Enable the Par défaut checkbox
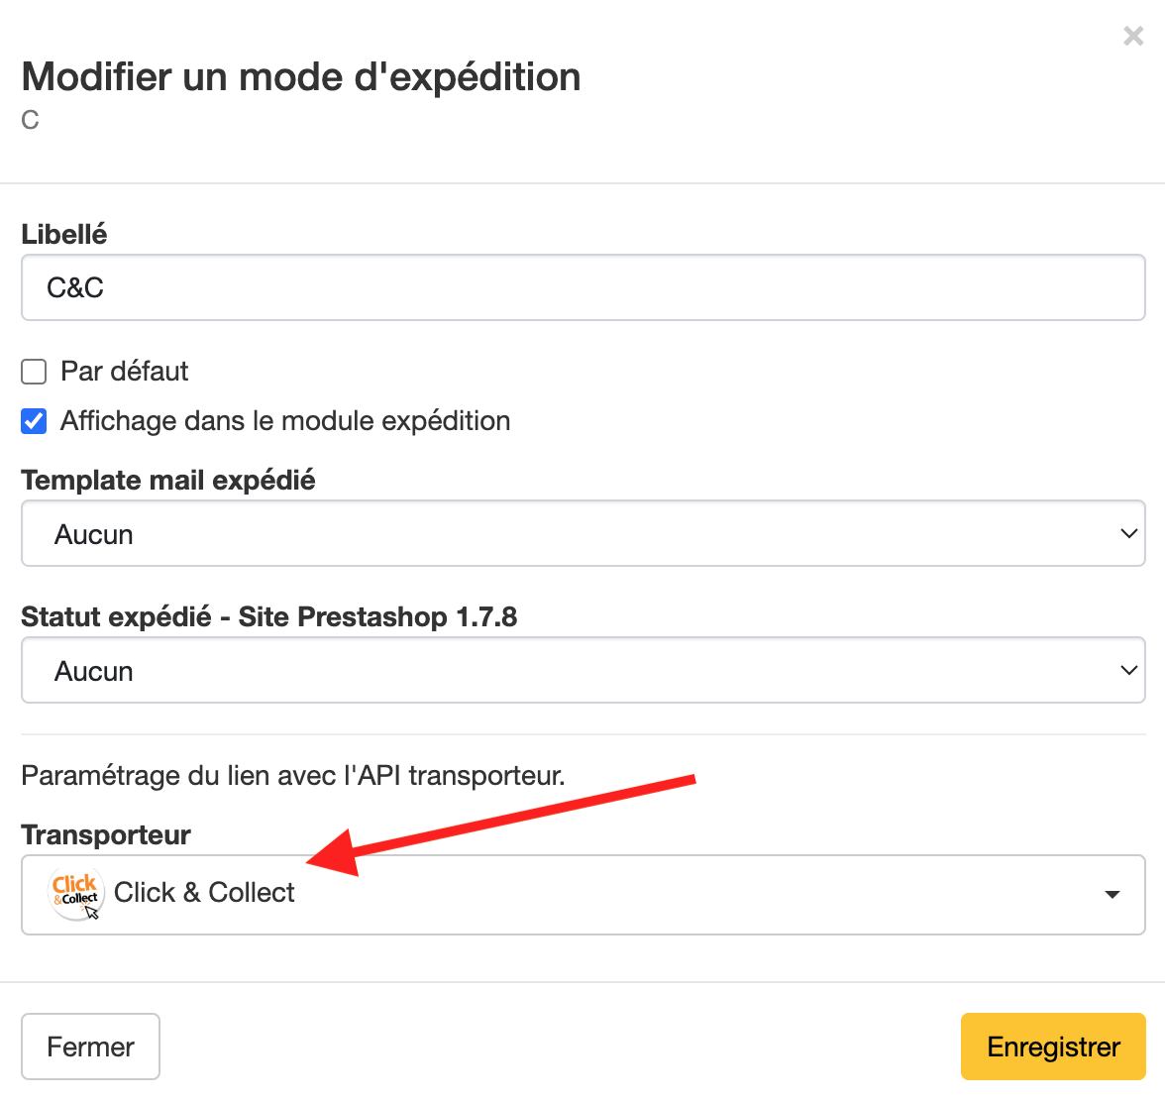Image resolution: width=1165 pixels, height=1102 pixels. [x=34, y=372]
